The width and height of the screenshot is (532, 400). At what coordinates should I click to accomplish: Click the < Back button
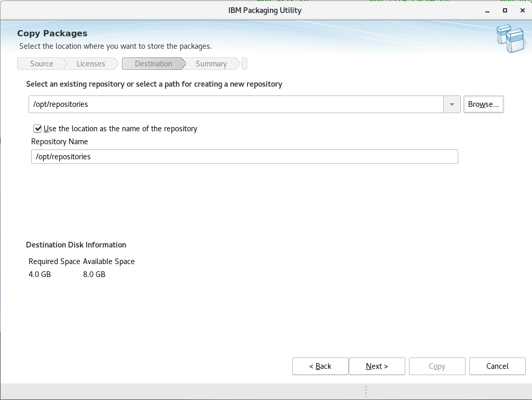tap(320, 366)
